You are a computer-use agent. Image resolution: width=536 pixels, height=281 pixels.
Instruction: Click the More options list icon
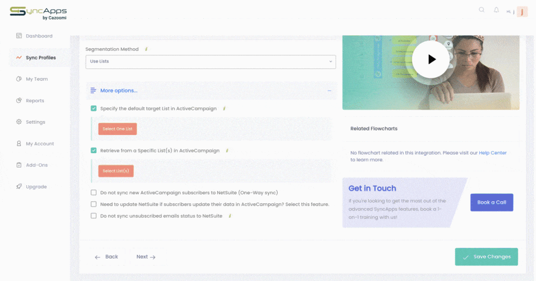(93, 90)
